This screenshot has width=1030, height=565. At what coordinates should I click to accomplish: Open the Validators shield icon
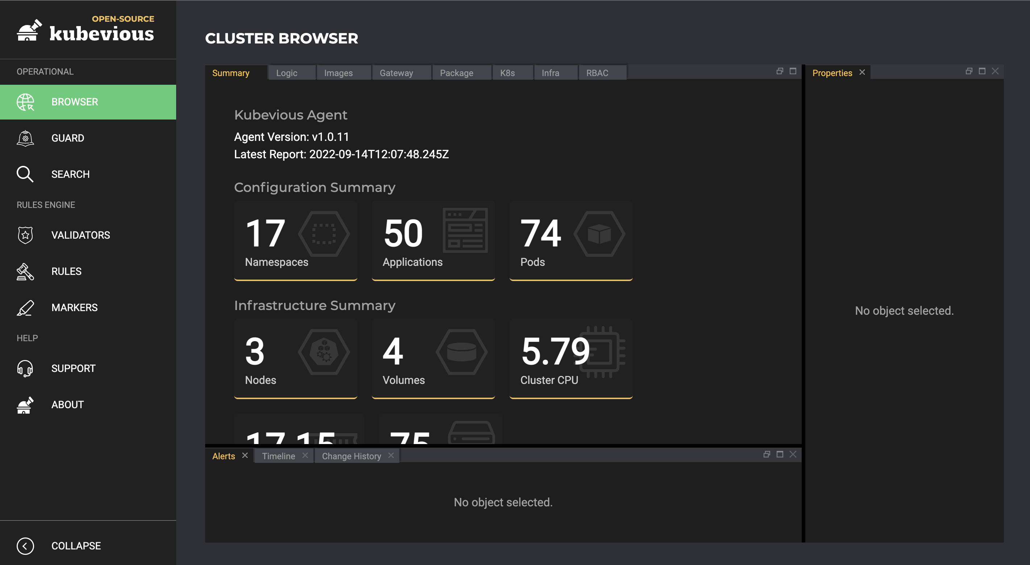pos(25,235)
